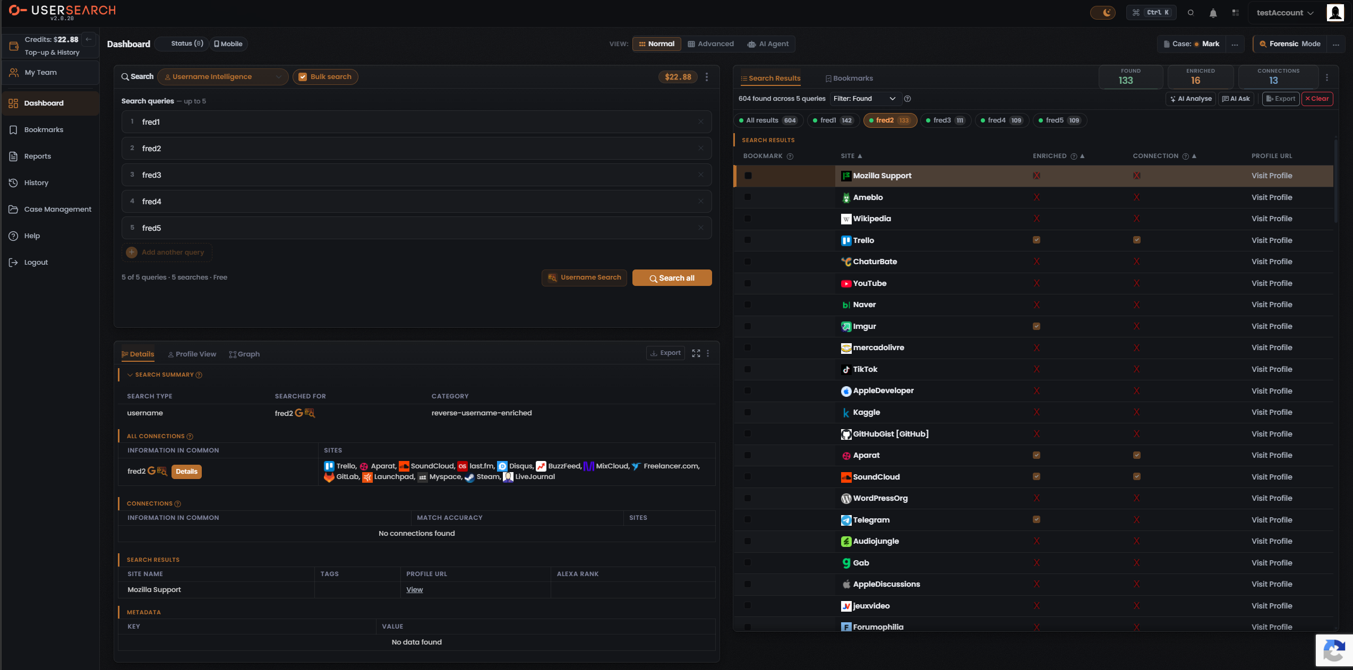The height and width of the screenshot is (670, 1353).
Task: Go to Bookmarks in the sidebar
Action: click(x=50, y=130)
